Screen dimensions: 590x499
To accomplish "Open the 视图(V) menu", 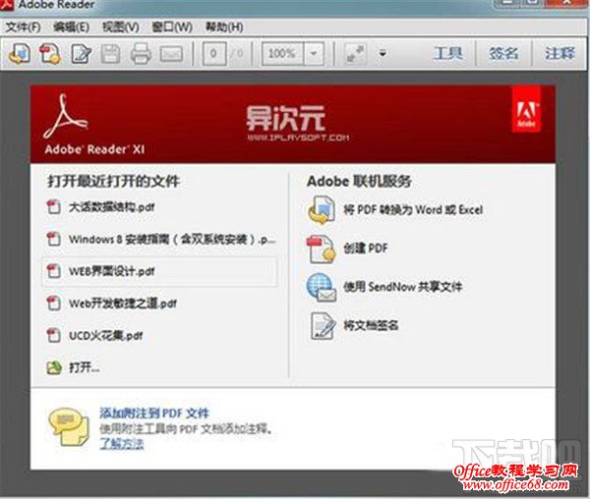I will 121,28.
